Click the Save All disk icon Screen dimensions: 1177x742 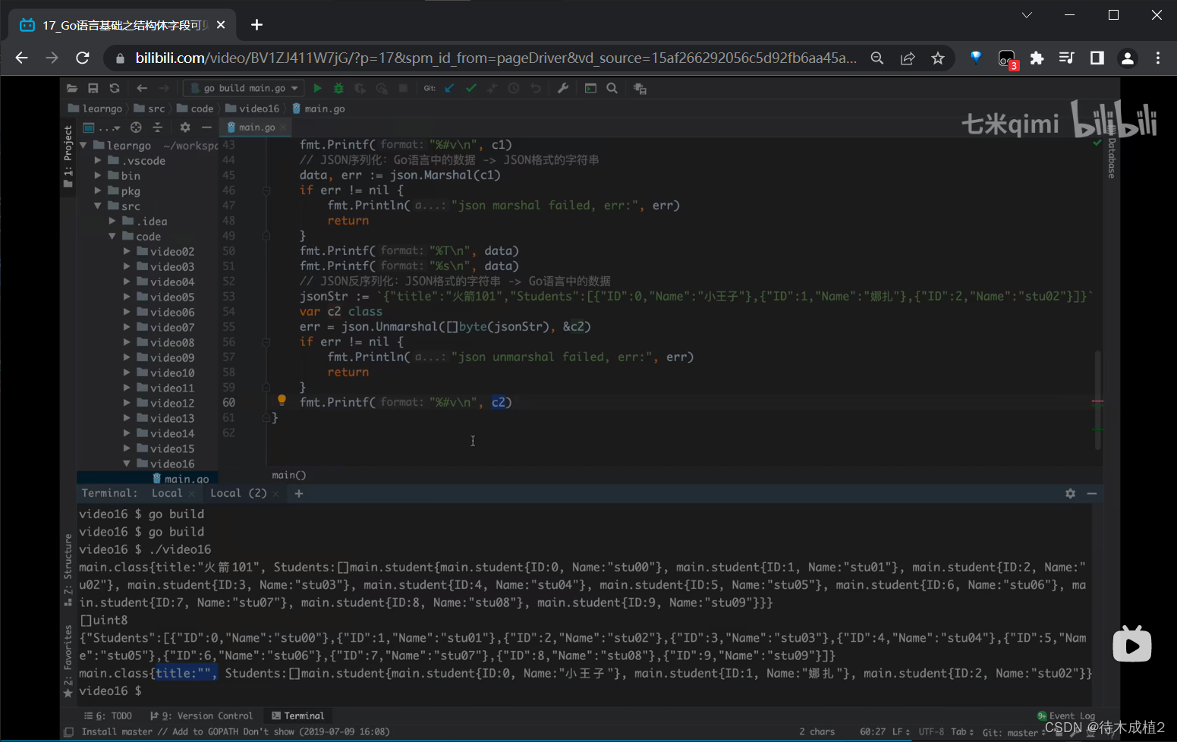(x=93, y=89)
